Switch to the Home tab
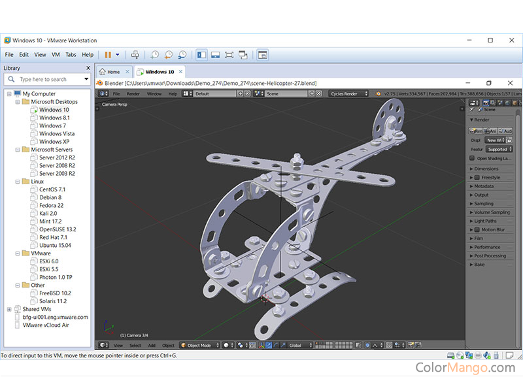 [114, 72]
